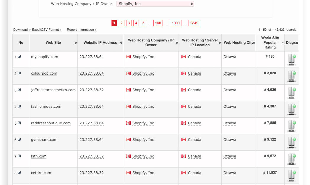This screenshot has height=185, width=310.
Task: Click IP 23.227.38.32 in jeffreestarcosmetics.com row
Action: pos(92,90)
